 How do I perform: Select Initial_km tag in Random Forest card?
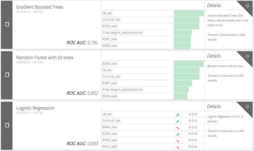pyautogui.click(x=111, y=77)
